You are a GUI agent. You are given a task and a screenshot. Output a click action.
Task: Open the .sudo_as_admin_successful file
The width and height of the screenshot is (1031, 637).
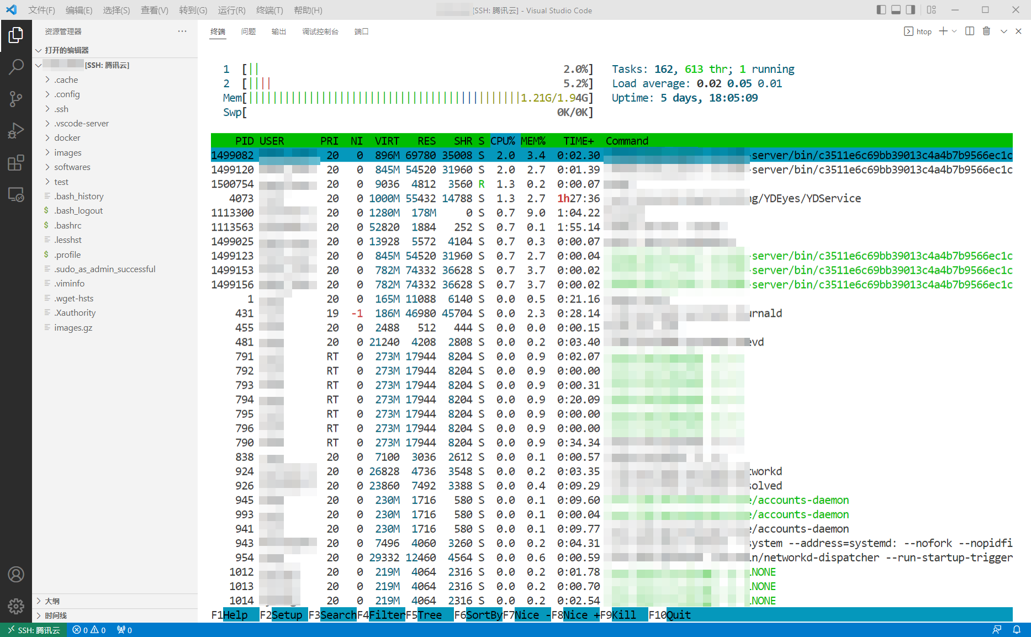115,269
